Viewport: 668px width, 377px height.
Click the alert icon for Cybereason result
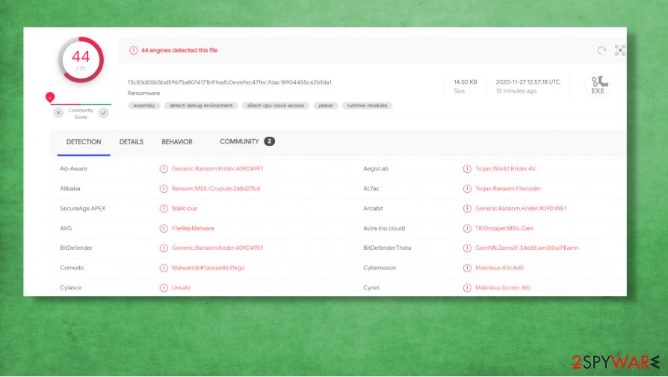[x=467, y=268]
